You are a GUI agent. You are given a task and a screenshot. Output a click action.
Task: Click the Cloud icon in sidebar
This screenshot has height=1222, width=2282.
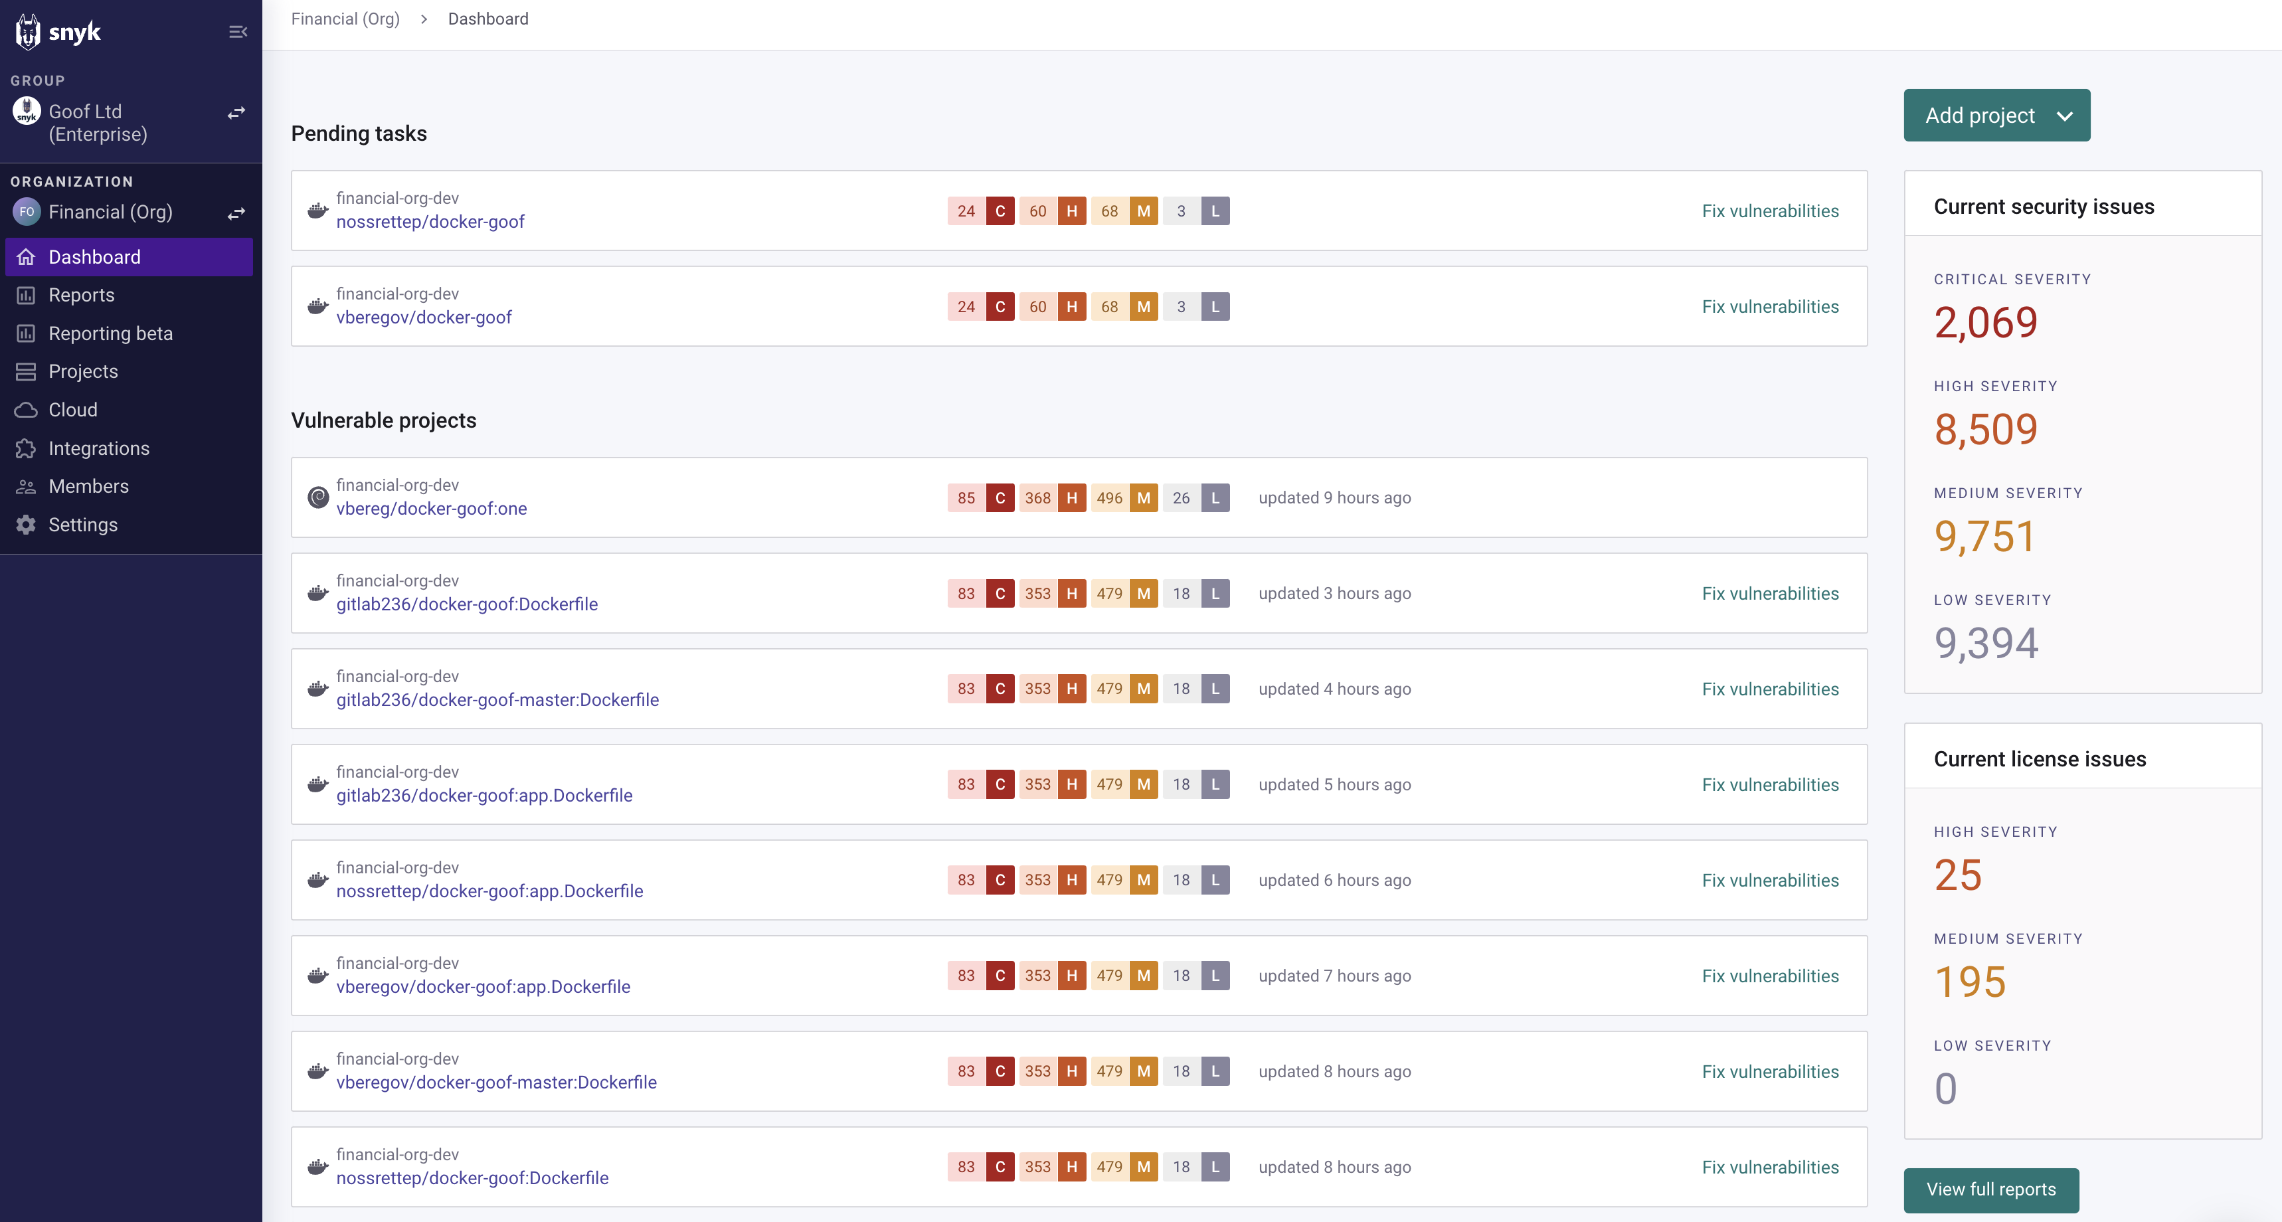(26, 409)
